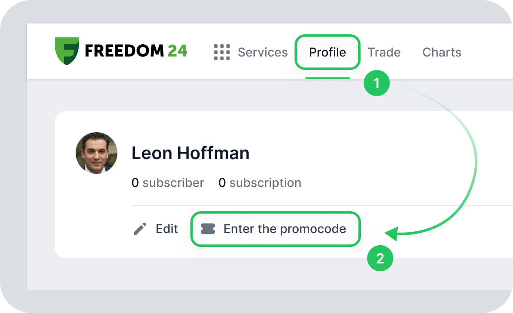The image size is (513, 313).
Task: Click Leon Hoffman's profile picture
Action: click(x=97, y=153)
